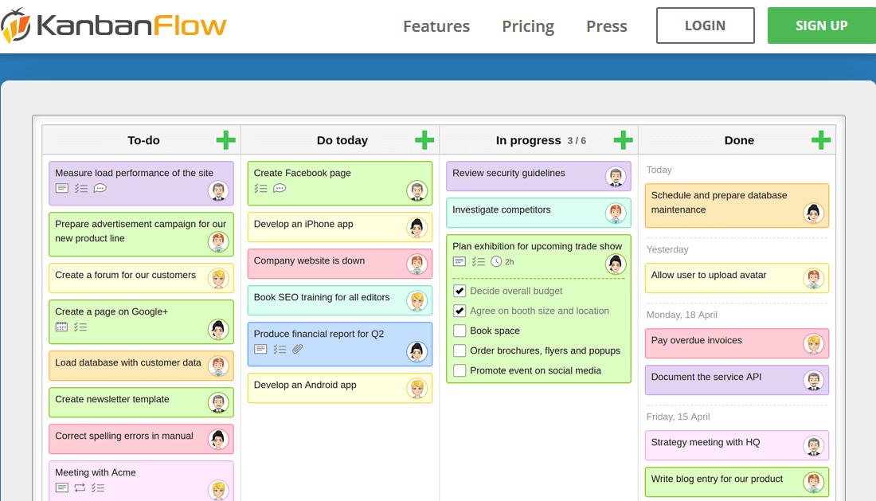
Task: Add a new task to the Done column
Action: tap(821, 140)
